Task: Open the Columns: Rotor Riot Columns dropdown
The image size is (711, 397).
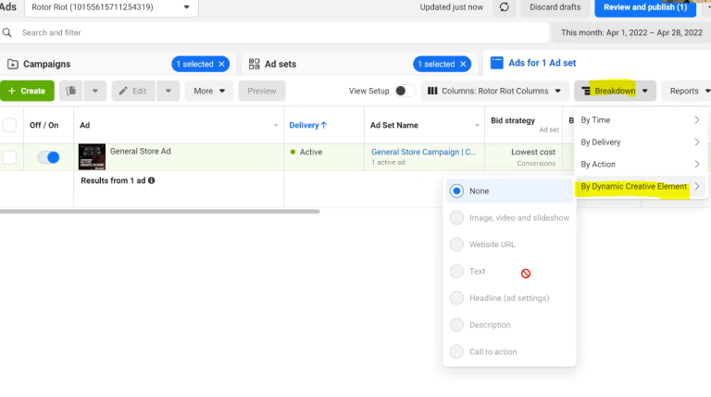Action: coord(495,91)
